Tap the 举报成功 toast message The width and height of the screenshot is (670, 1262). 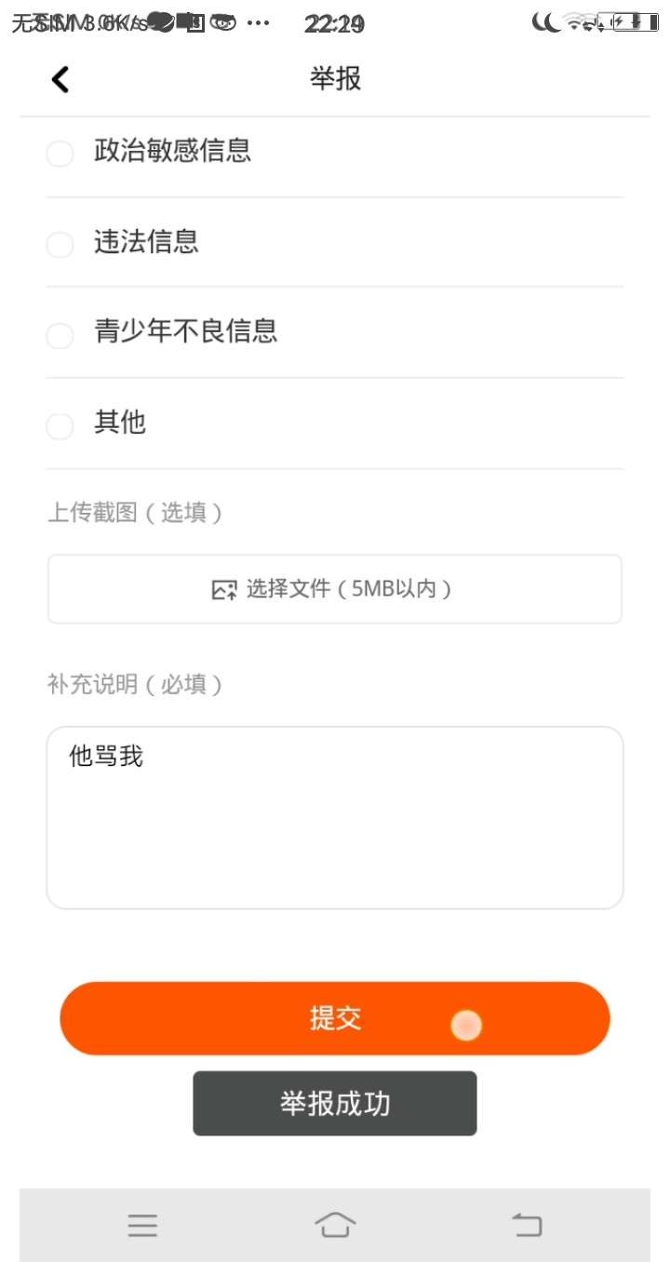[335, 1104]
